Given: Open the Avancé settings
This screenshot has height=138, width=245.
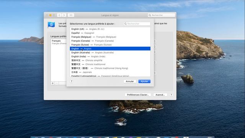Looking at the screenshot, I should [x=160, y=95].
